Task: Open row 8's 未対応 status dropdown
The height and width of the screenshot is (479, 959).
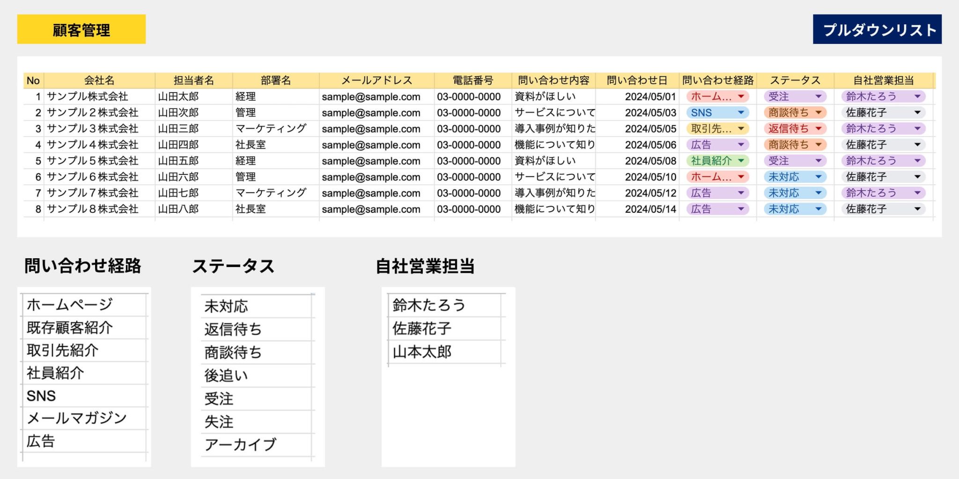Action: (795, 209)
